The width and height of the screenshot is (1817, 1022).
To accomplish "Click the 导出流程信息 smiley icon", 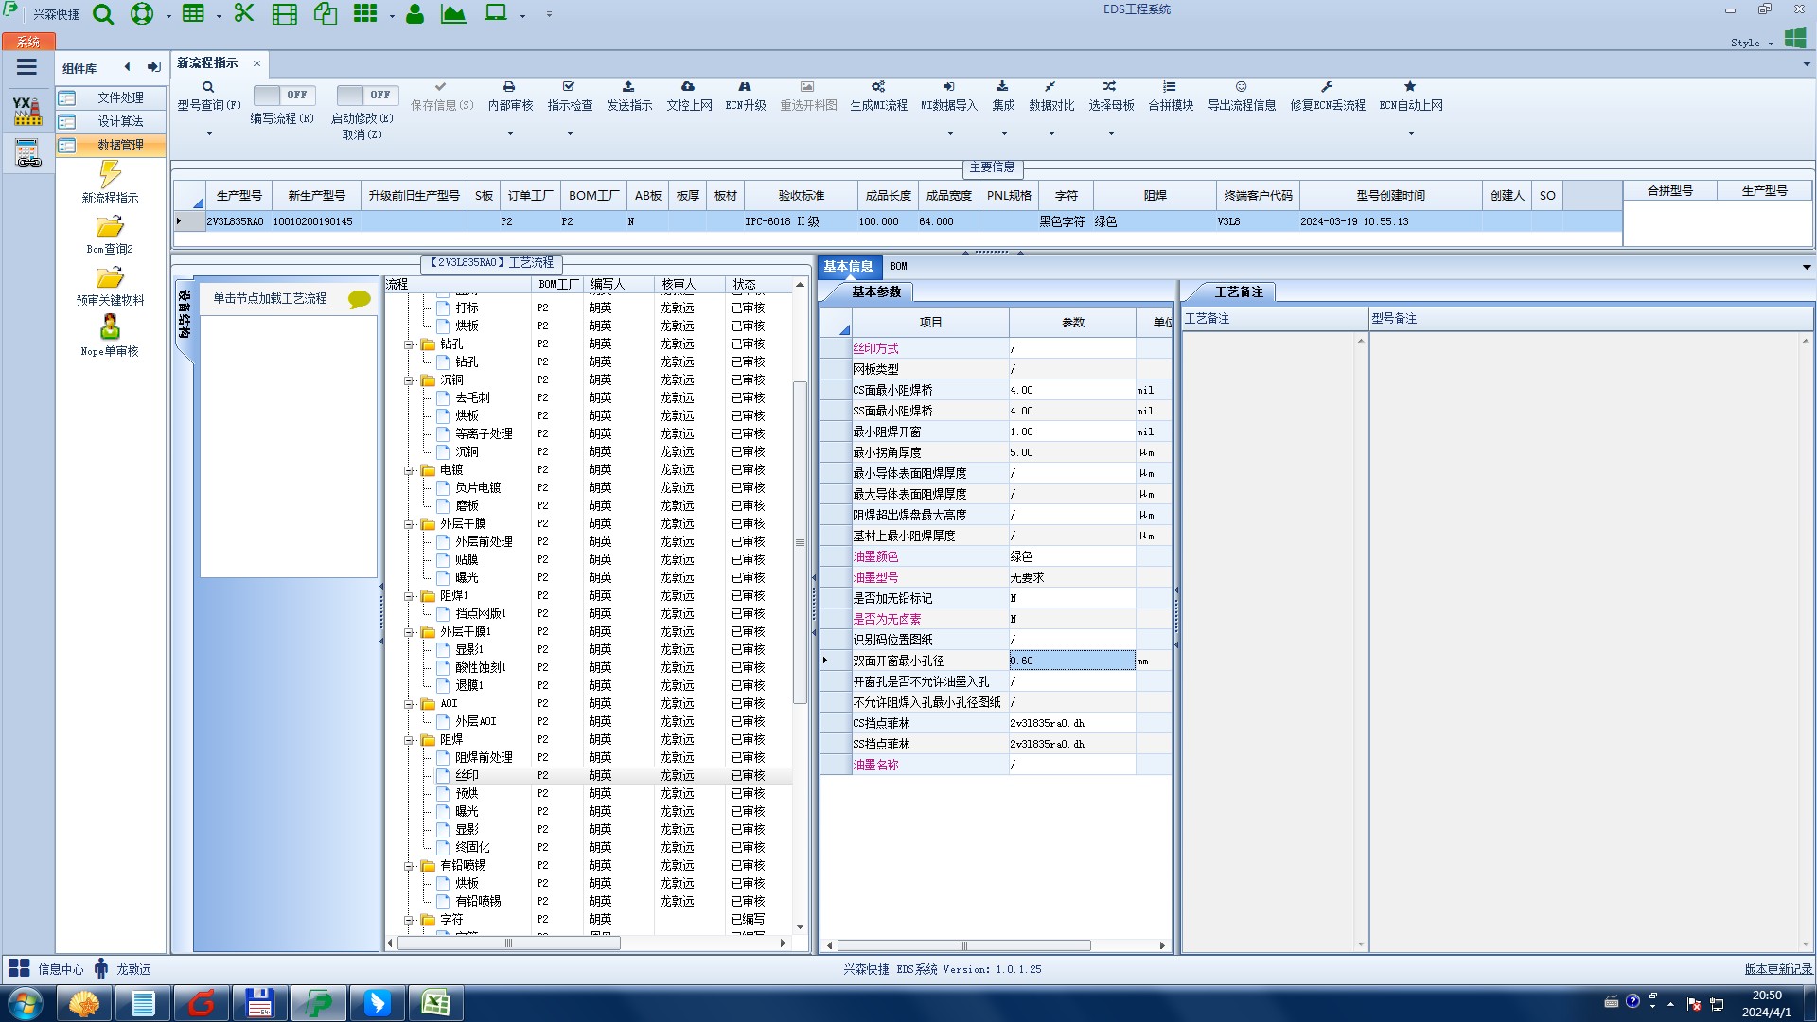I will coord(1241,87).
